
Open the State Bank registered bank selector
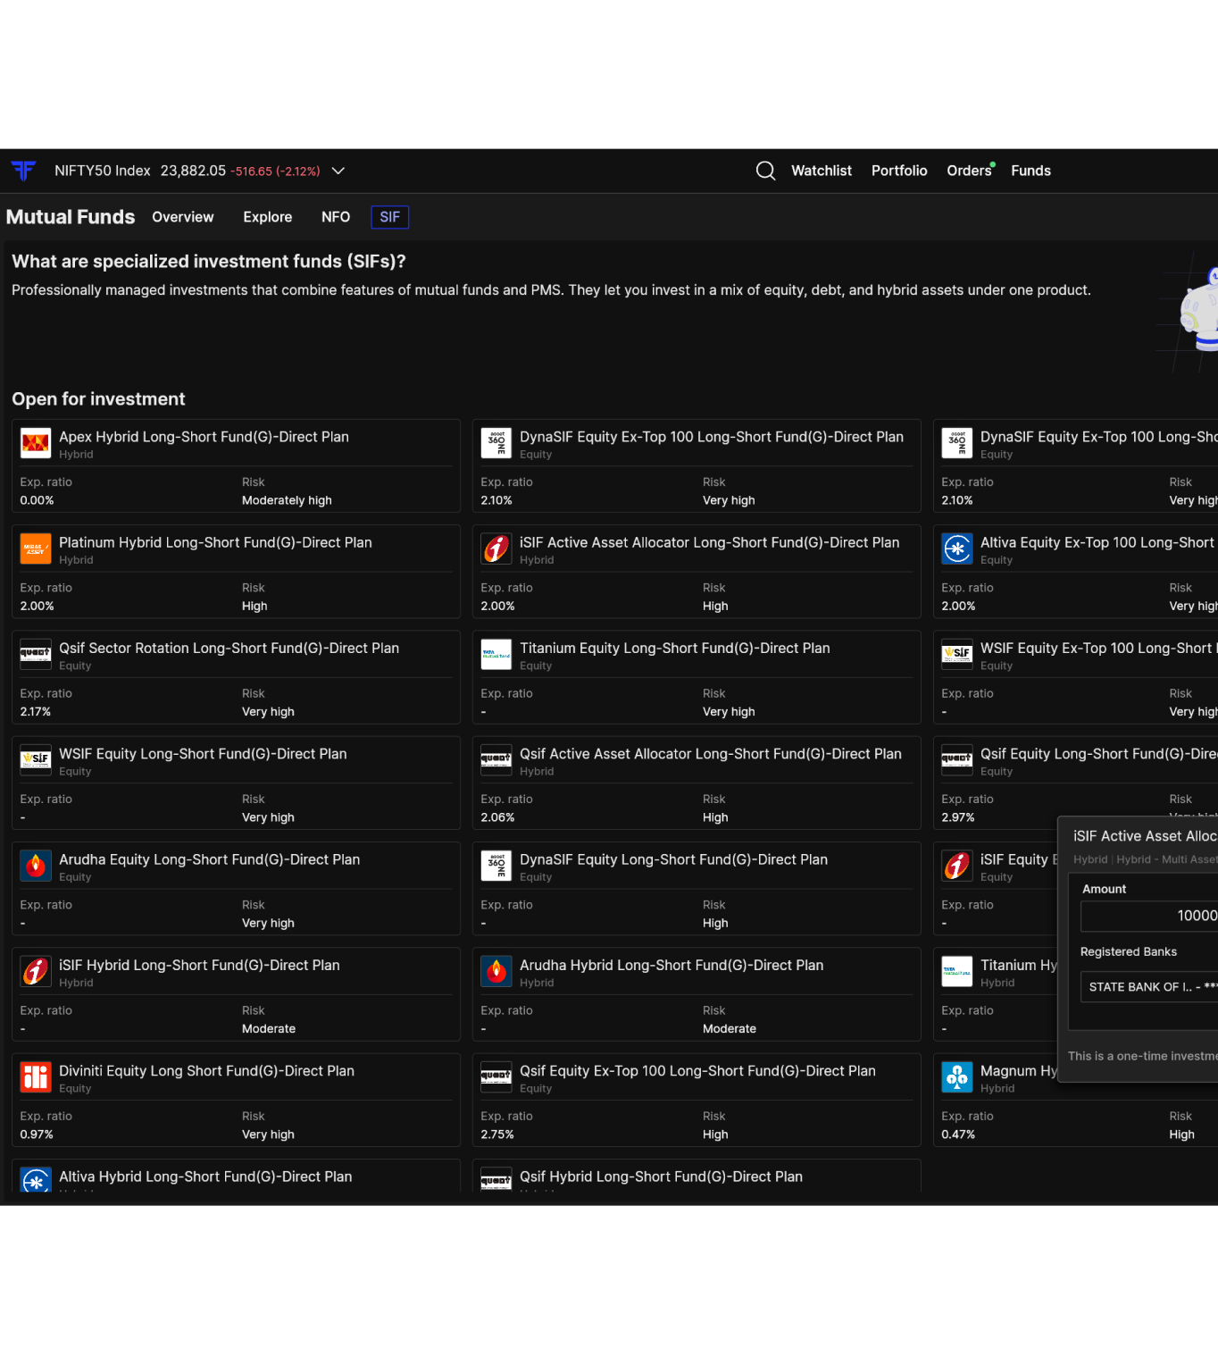coord(1149,987)
